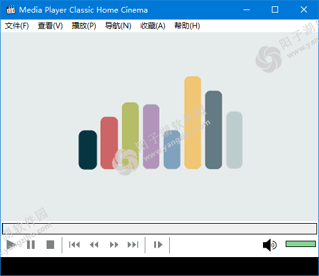
Task: Skip to next track icon
Action: pyautogui.click(x=133, y=244)
